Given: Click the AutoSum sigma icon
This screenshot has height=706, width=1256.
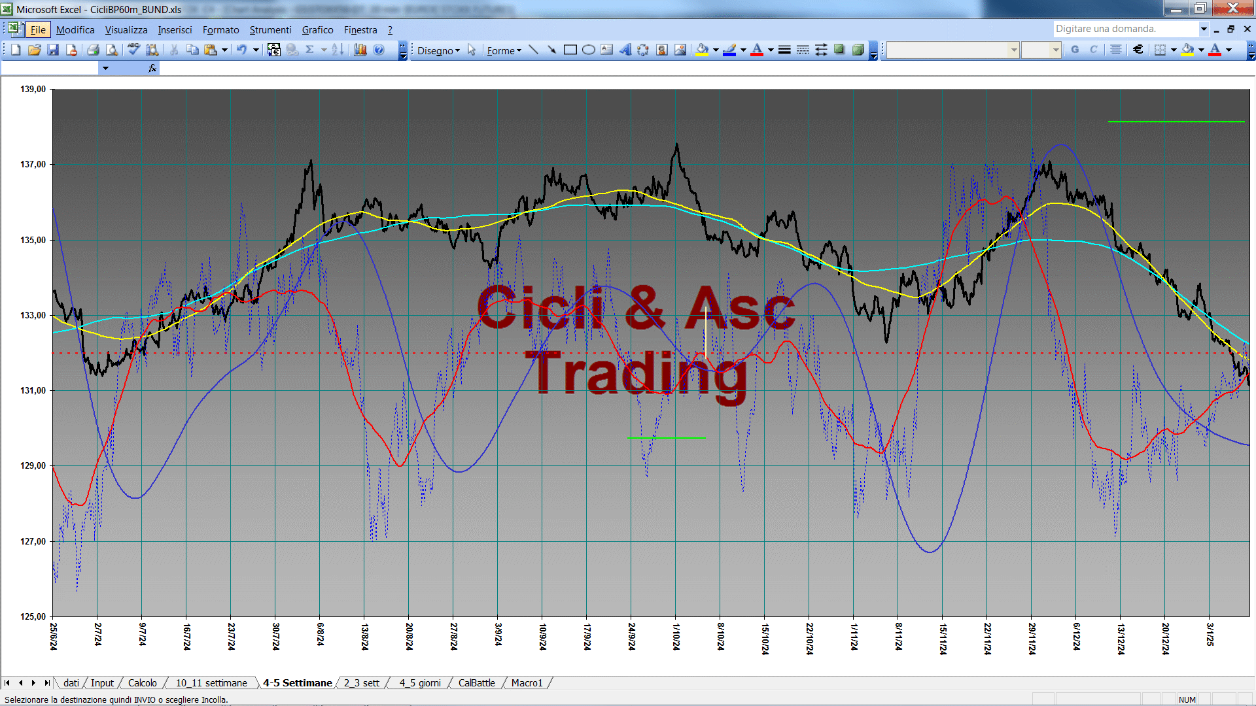Looking at the screenshot, I should (x=310, y=50).
